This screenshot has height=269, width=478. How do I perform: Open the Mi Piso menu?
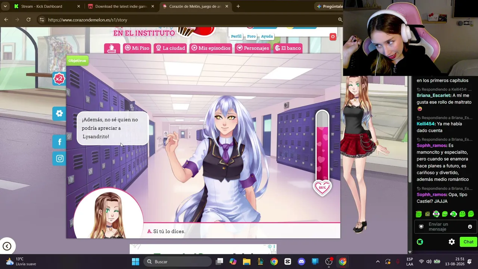[137, 48]
